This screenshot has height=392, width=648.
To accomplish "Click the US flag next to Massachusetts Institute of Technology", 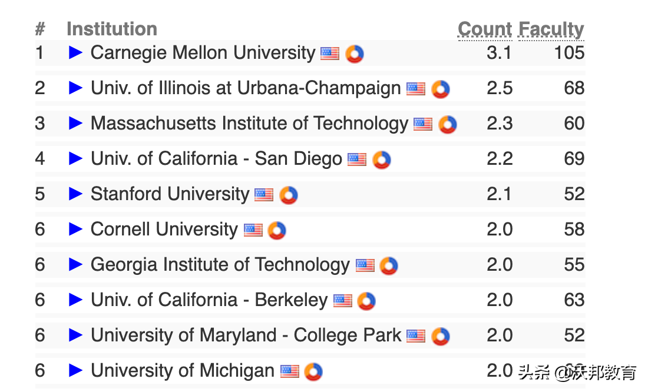I will pyautogui.click(x=422, y=124).
